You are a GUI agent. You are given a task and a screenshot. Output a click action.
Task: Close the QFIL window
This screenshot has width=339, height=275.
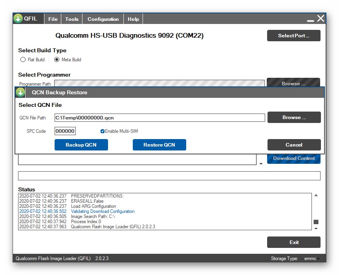[x=321, y=18]
